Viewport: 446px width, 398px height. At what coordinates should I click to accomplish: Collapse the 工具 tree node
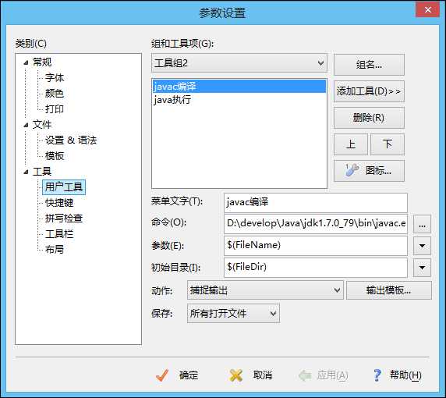click(27, 172)
